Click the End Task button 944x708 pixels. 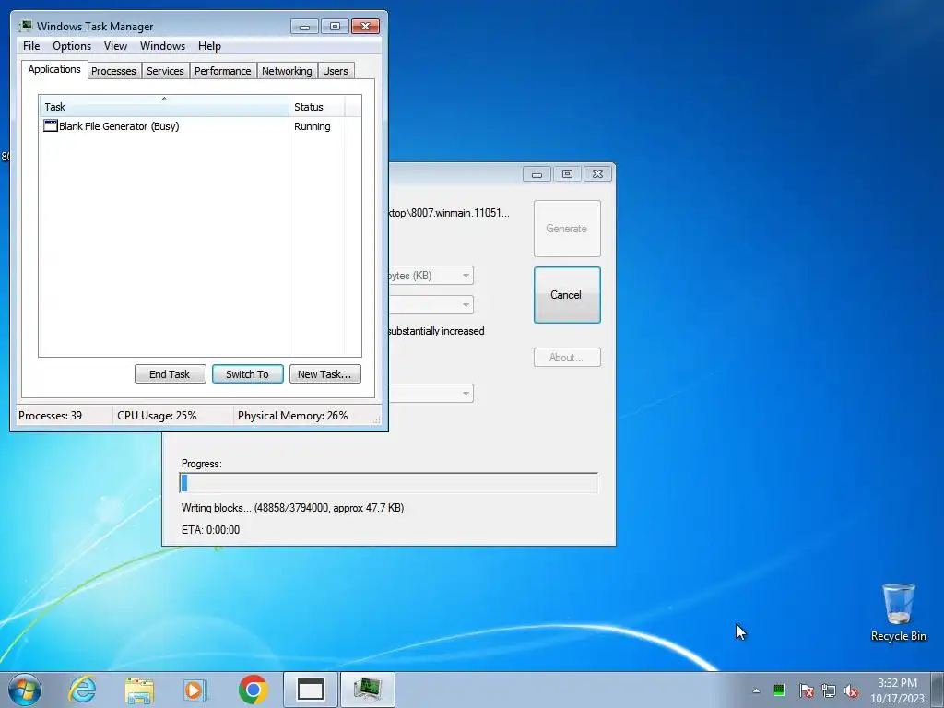[x=170, y=374]
